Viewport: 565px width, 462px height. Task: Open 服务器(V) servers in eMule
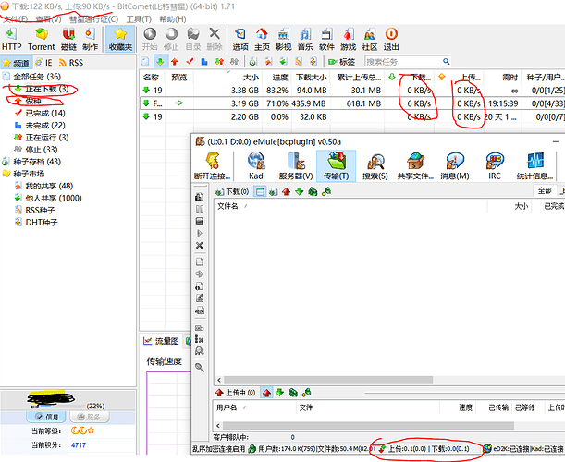(x=296, y=165)
